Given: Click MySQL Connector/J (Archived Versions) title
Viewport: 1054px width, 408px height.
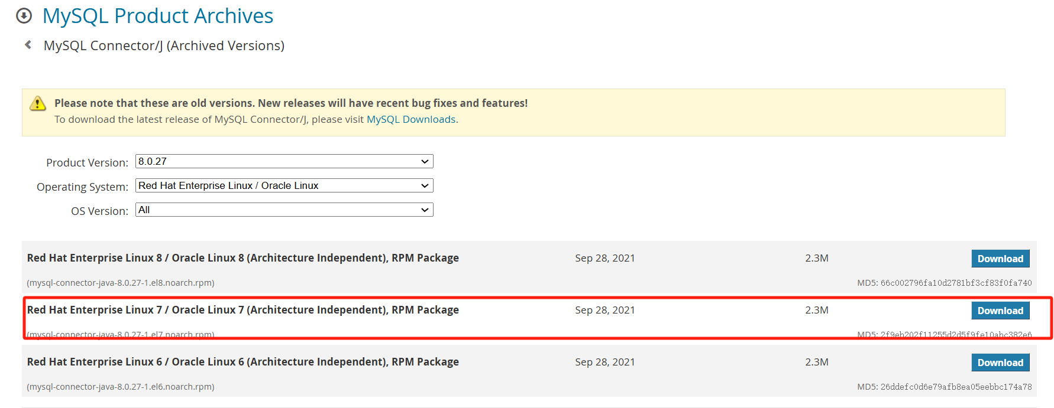Looking at the screenshot, I should pyautogui.click(x=164, y=45).
